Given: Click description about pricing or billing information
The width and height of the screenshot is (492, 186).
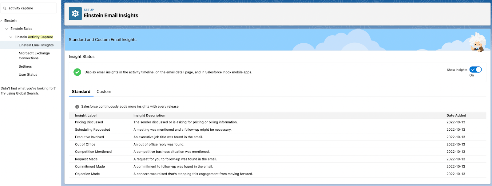Looking at the screenshot, I should click(185, 122).
